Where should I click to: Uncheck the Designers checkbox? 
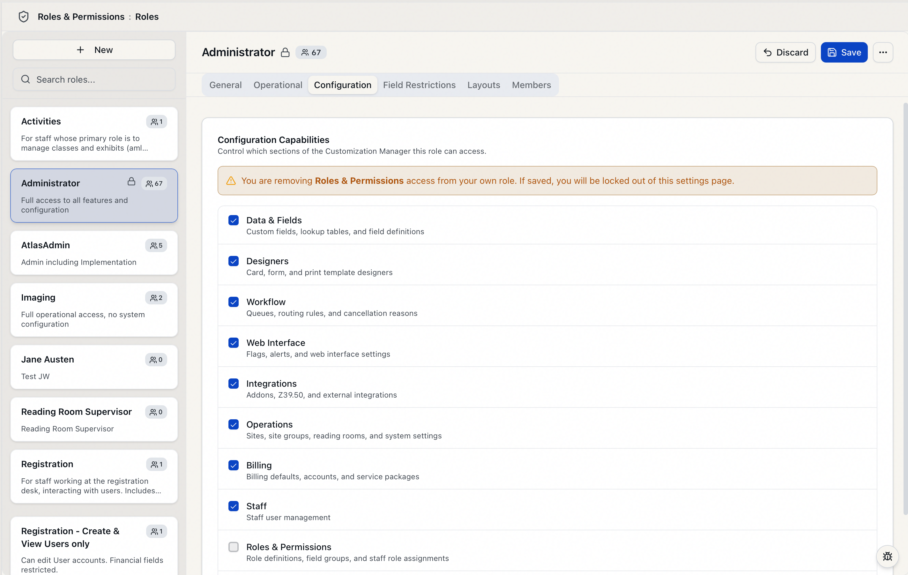click(234, 261)
